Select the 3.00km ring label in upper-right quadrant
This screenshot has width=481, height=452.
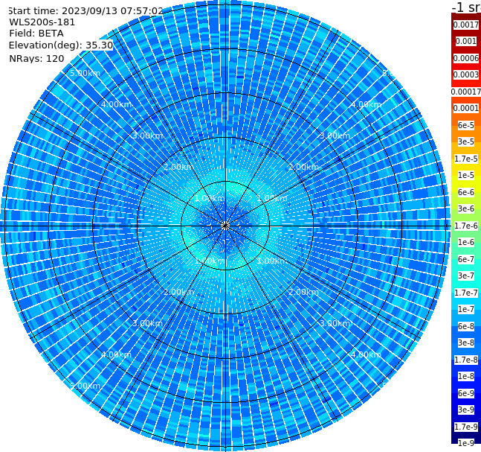[x=335, y=136]
